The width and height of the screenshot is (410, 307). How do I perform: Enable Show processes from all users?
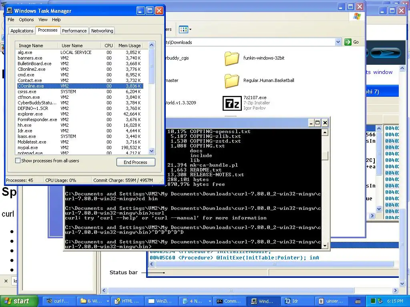tap(18, 161)
